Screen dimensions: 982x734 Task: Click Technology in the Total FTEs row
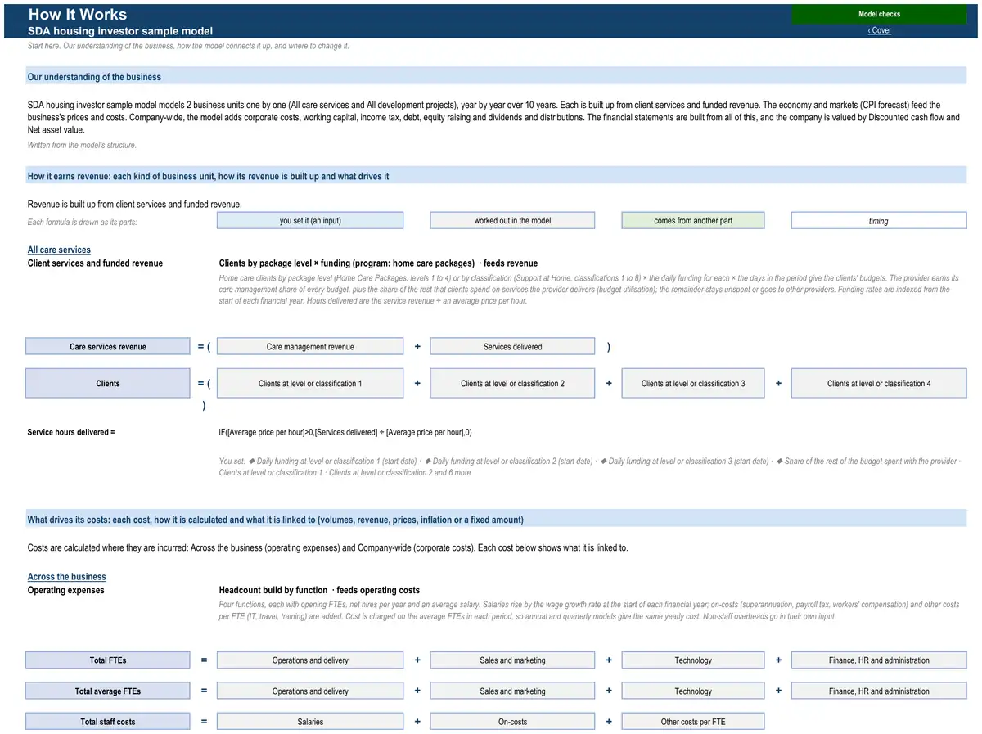coord(693,660)
